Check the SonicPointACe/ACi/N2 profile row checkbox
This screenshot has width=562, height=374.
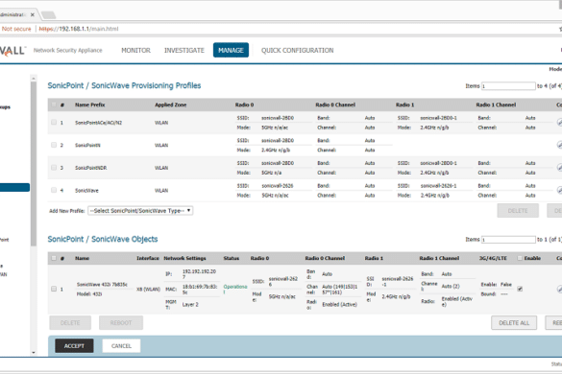[x=54, y=122]
